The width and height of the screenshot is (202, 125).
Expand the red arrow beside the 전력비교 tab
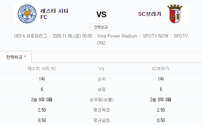point(25,56)
